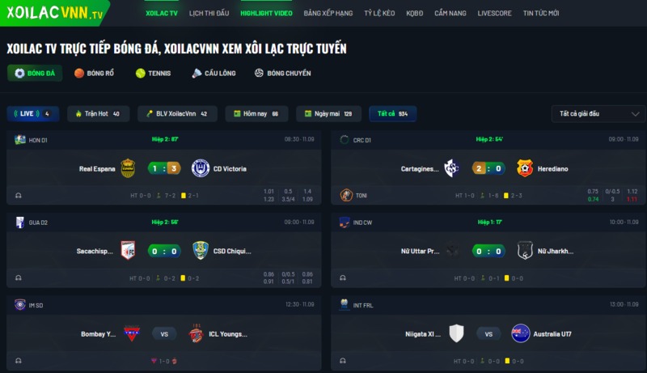Toggle the LIVE matches filter
Image resolution: width=647 pixels, height=373 pixels.
tap(33, 114)
